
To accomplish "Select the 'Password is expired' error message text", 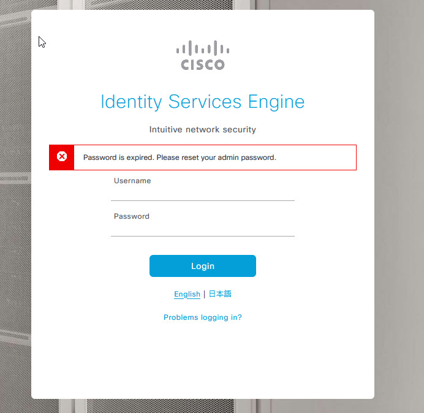I will [x=180, y=157].
